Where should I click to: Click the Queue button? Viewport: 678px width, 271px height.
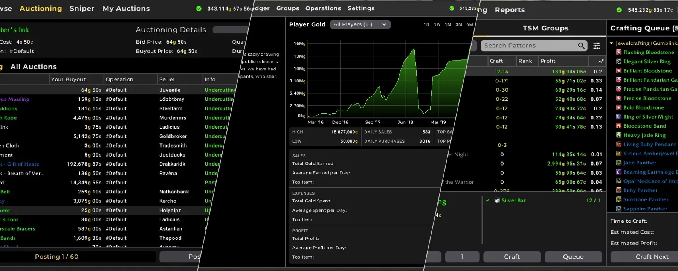pos(573,257)
